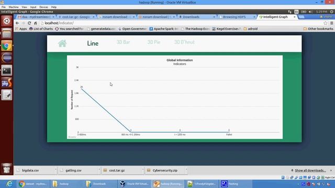This screenshot has width=335, height=188.
Task: Click the Ubuntu network indicator icon
Action: (289, 11)
